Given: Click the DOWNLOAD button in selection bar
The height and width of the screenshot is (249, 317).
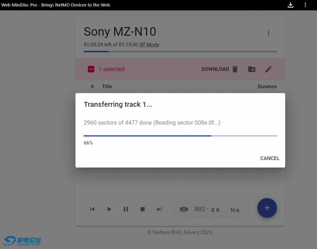Looking at the screenshot, I should pyautogui.click(x=215, y=69).
